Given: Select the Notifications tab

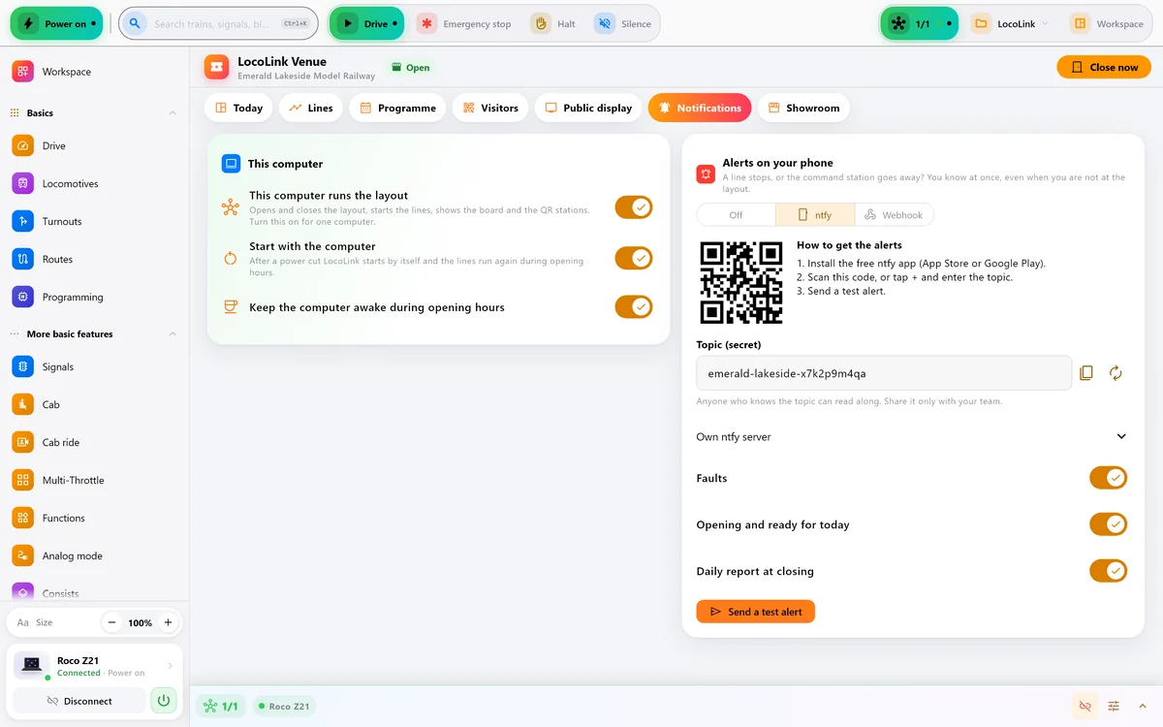Looking at the screenshot, I should (x=700, y=108).
